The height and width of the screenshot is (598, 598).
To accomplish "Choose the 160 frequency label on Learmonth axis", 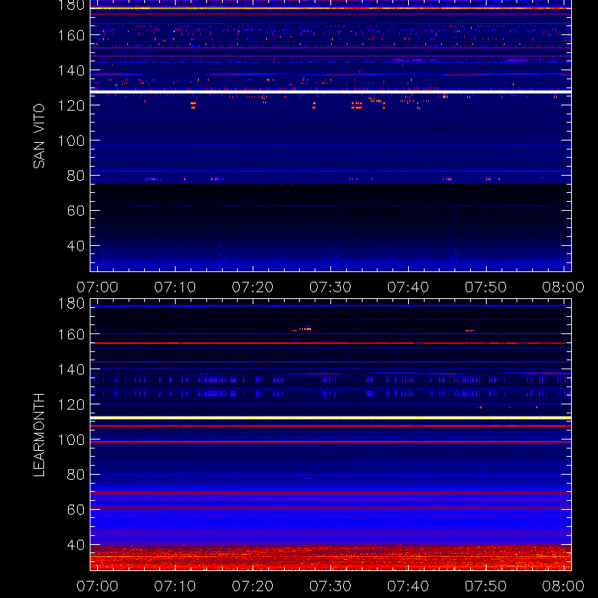I will pyautogui.click(x=71, y=334).
